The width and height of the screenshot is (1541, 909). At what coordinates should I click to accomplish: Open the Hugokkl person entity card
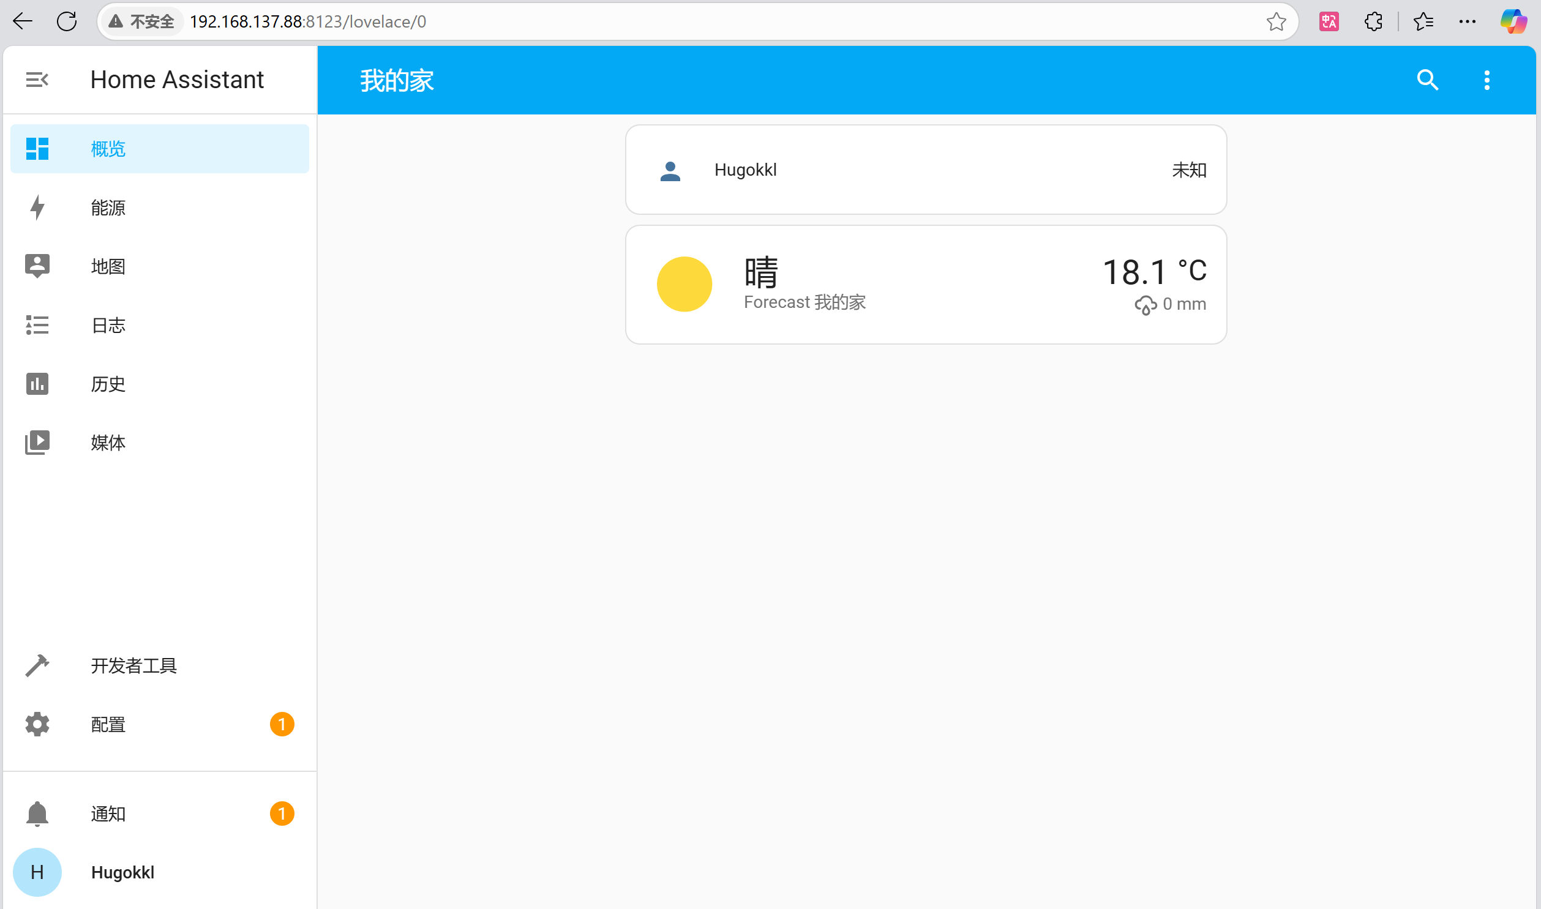pos(926,170)
